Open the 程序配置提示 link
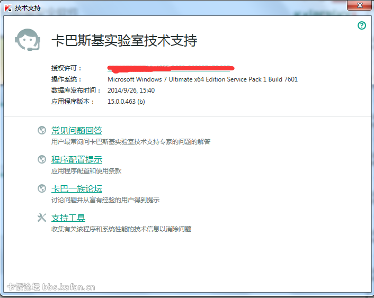The image size is (374, 298). click(77, 159)
